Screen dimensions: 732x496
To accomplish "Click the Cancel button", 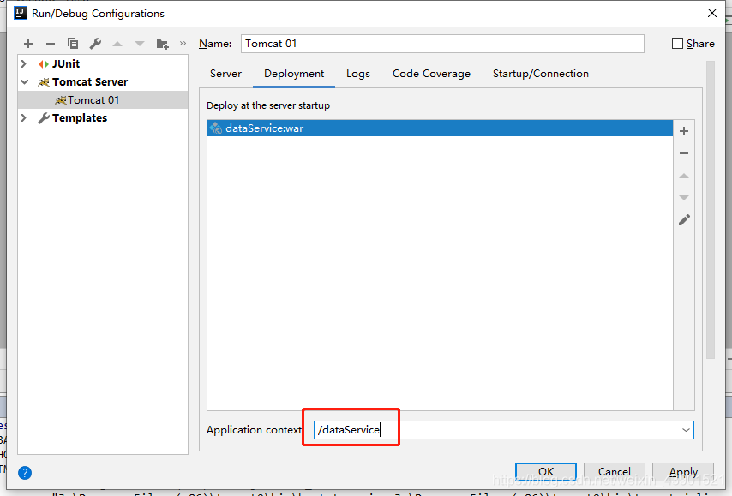I will point(615,472).
